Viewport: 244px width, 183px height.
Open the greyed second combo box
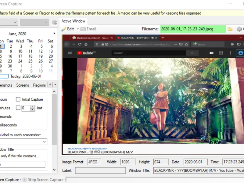pos(34,22)
